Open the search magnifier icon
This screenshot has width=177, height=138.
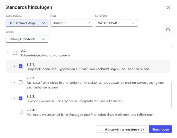[x=168, y=30]
